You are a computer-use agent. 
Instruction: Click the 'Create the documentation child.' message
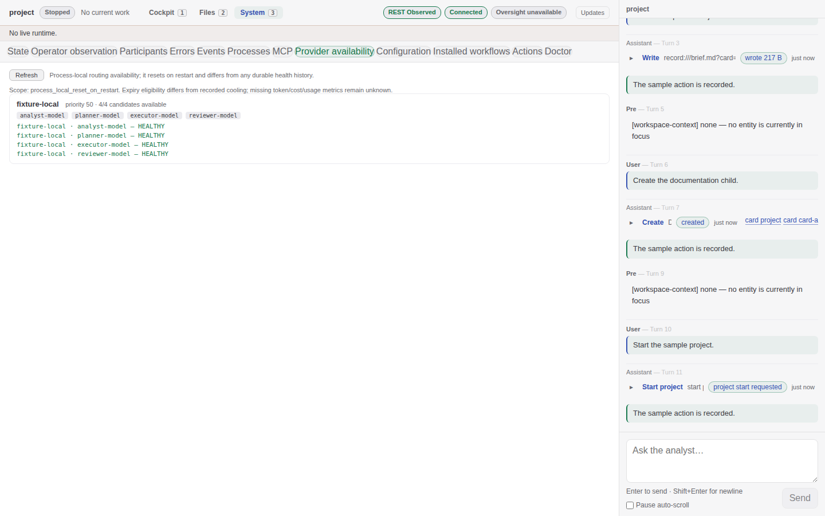[x=722, y=181]
